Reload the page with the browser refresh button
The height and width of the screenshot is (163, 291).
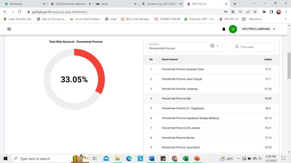[x=20, y=12]
